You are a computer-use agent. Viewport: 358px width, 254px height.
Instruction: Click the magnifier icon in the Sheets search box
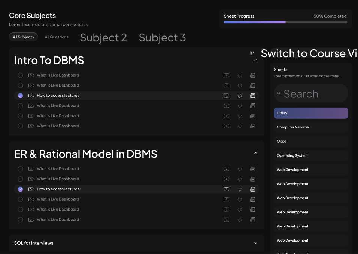click(279, 94)
